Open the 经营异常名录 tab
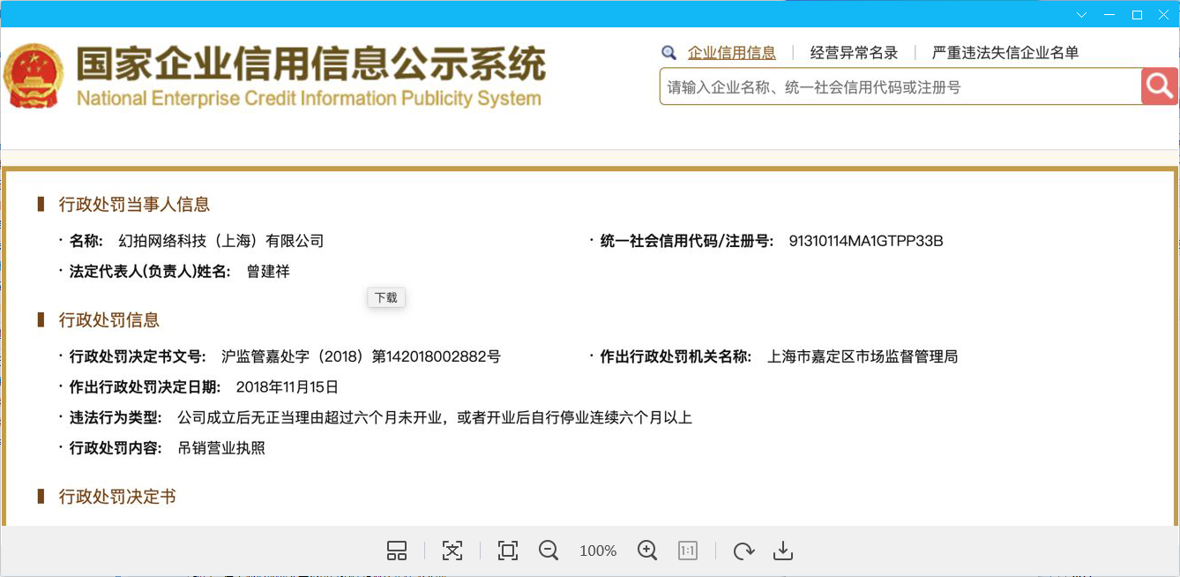Viewport: 1180px width, 577px height. coord(854,53)
